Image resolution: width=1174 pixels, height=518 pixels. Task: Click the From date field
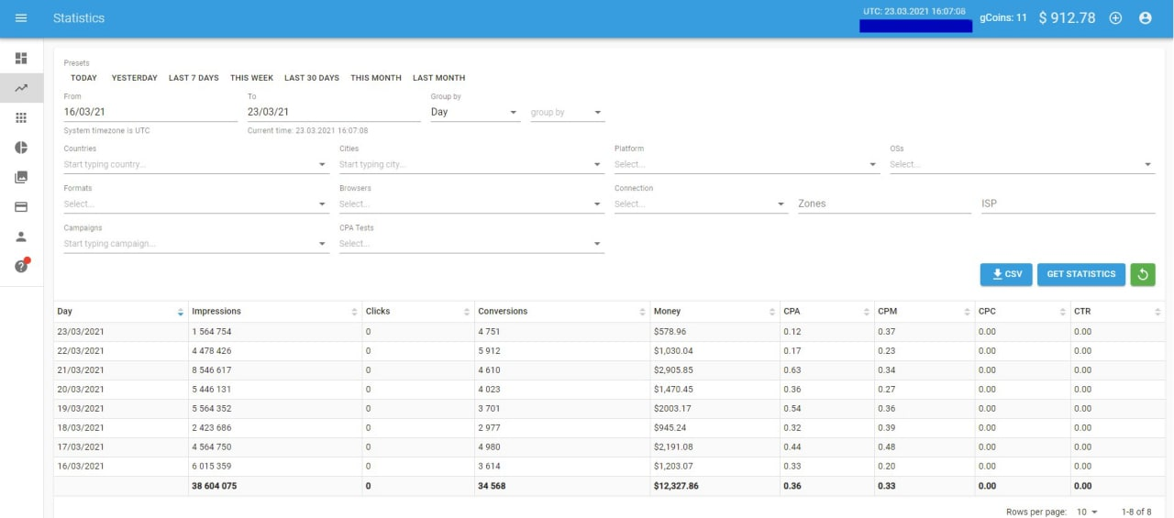point(150,112)
